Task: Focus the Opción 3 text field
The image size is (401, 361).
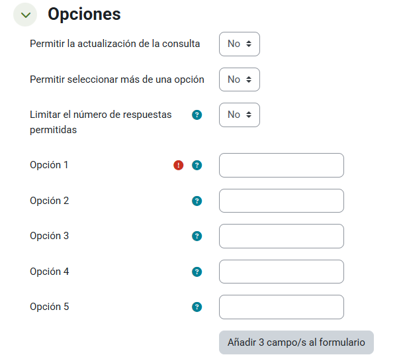Action: [x=281, y=236]
